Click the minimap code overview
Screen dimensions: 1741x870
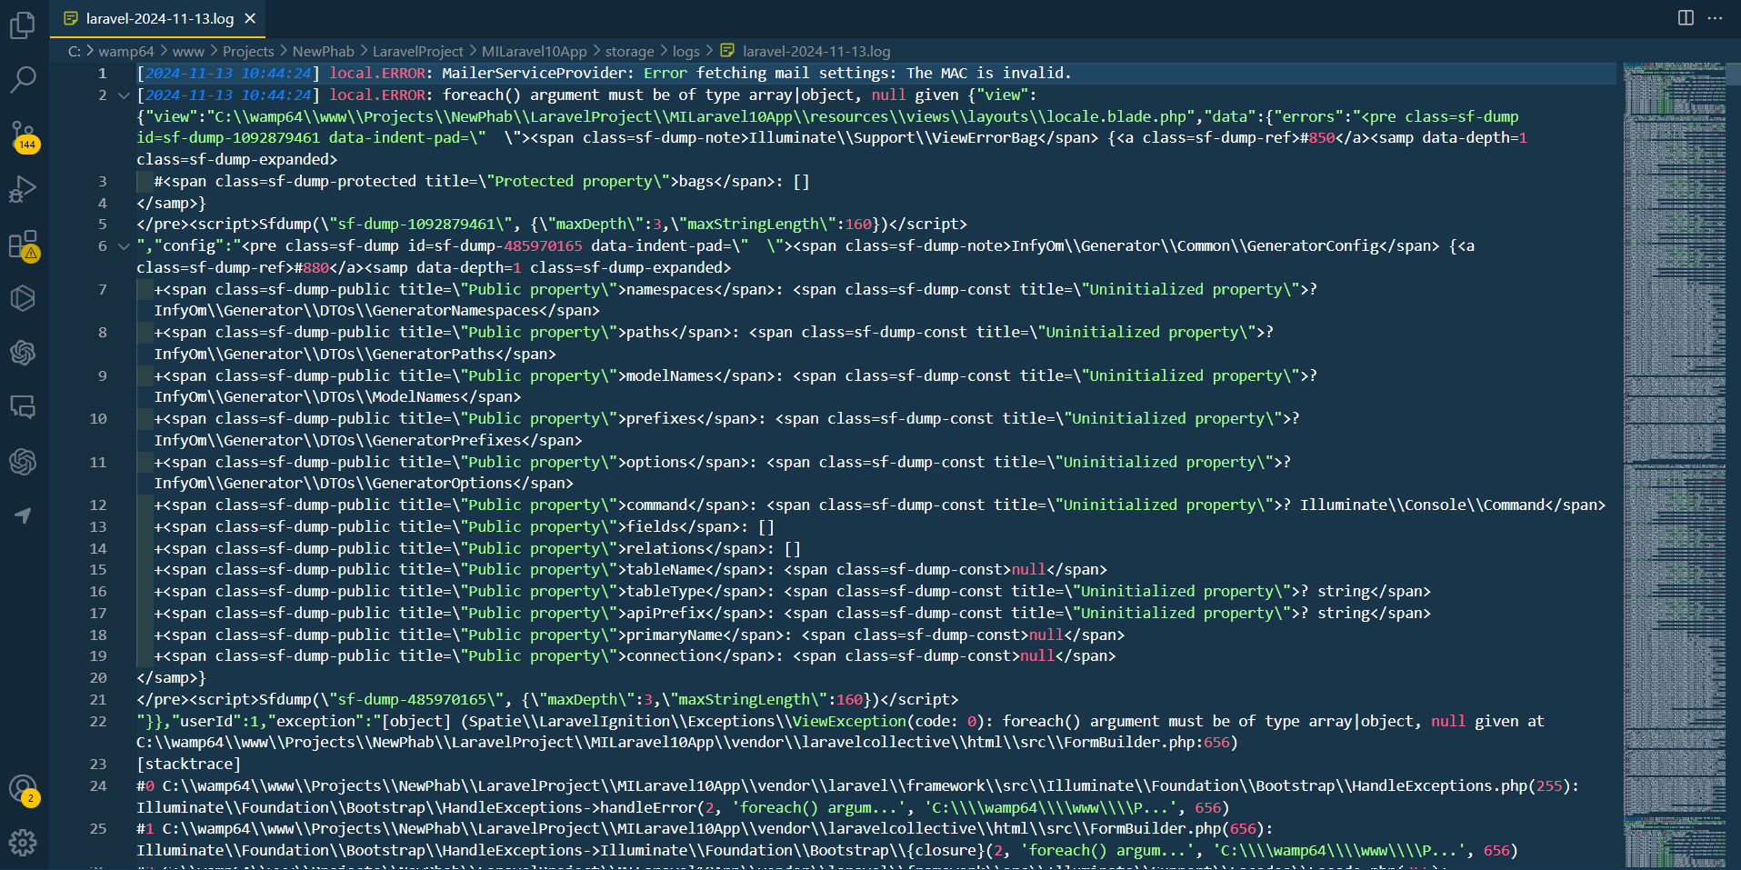click(1674, 464)
